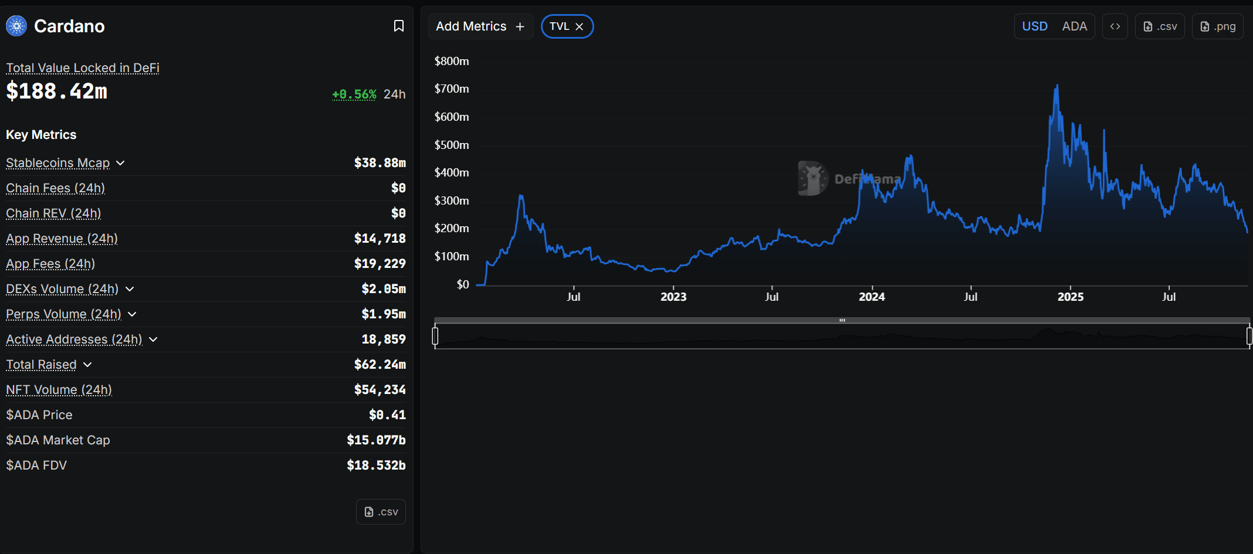This screenshot has width=1253, height=554.
Task: Click the Key Metrics heading
Action: coord(41,135)
